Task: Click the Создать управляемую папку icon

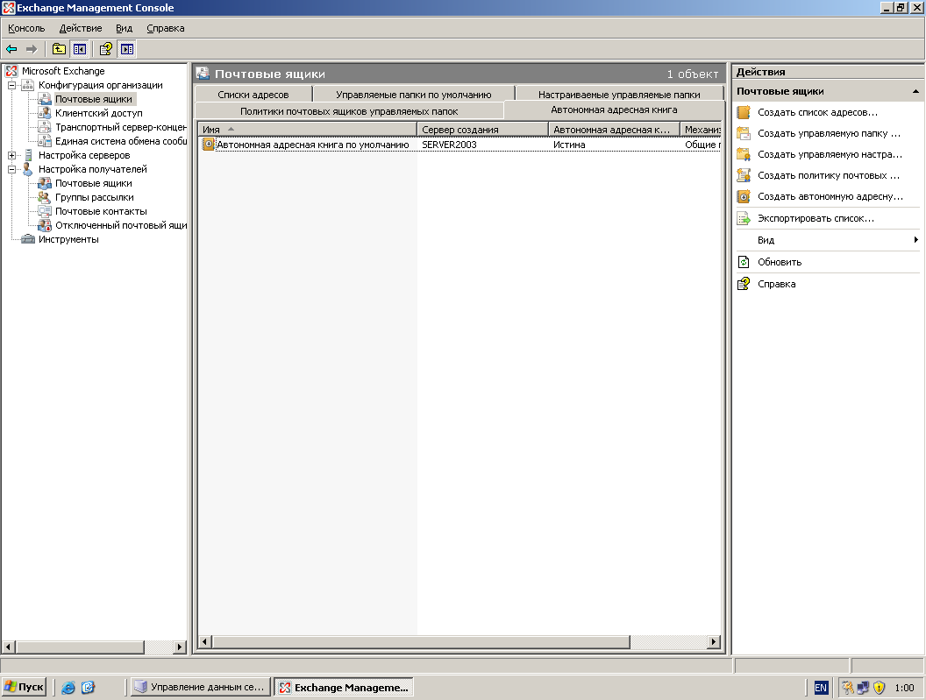Action: click(x=744, y=133)
